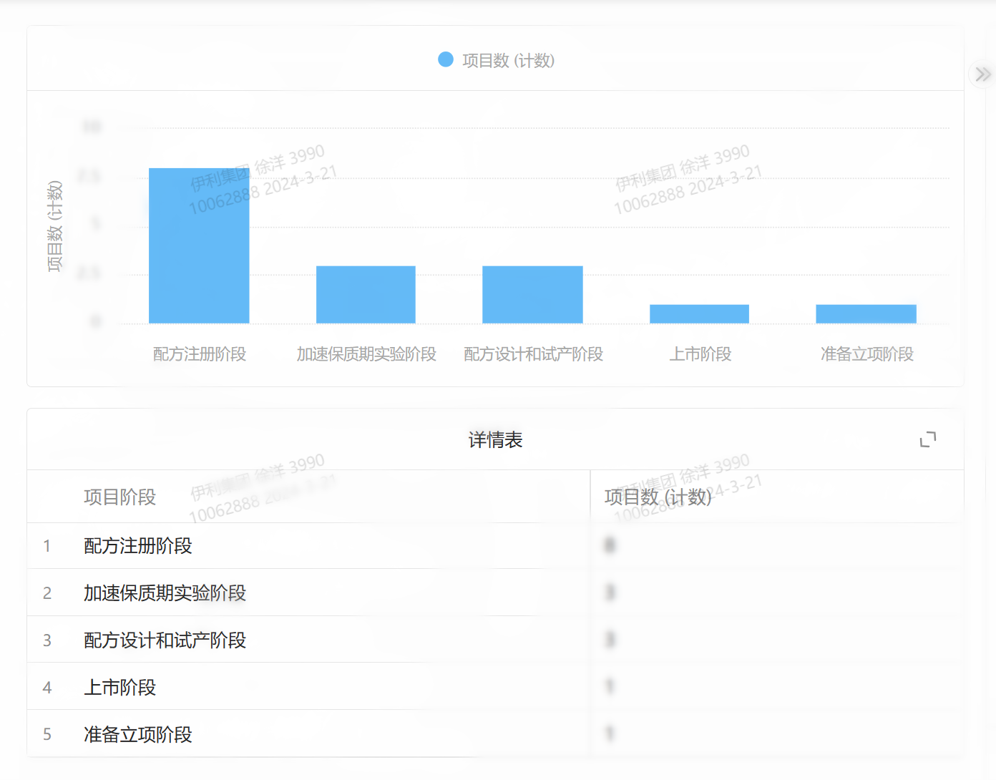
Task: Click the 加速保质期实验阶段 x-axis label
Action: [x=366, y=354]
